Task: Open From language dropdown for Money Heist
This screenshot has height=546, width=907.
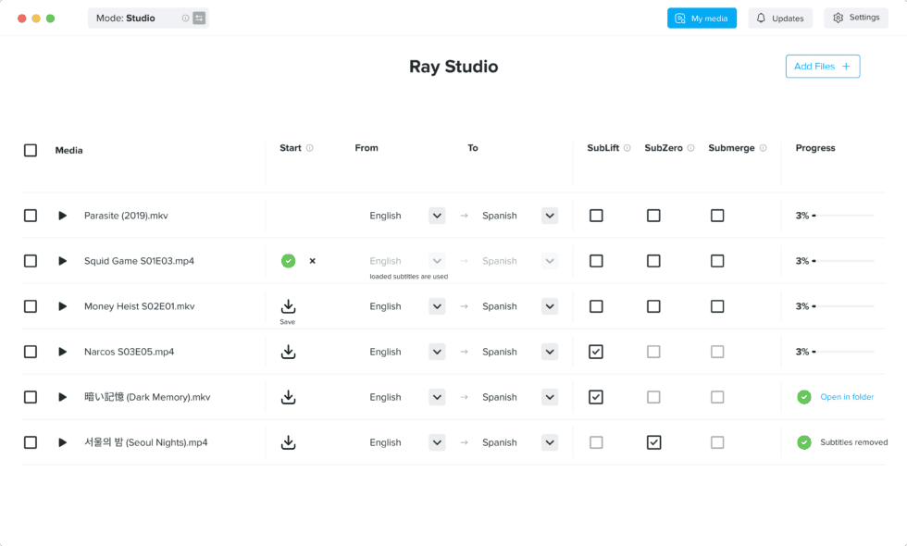Action: (x=437, y=306)
